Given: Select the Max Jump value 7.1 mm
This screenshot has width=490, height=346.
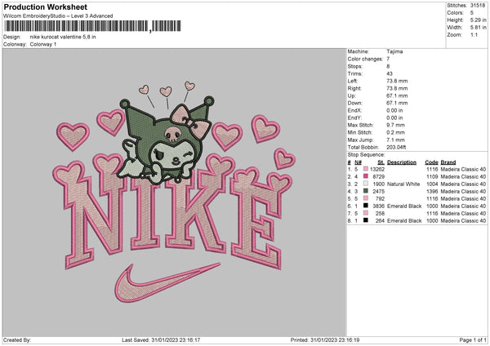Looking at the screenshot, I should (395, 140).
